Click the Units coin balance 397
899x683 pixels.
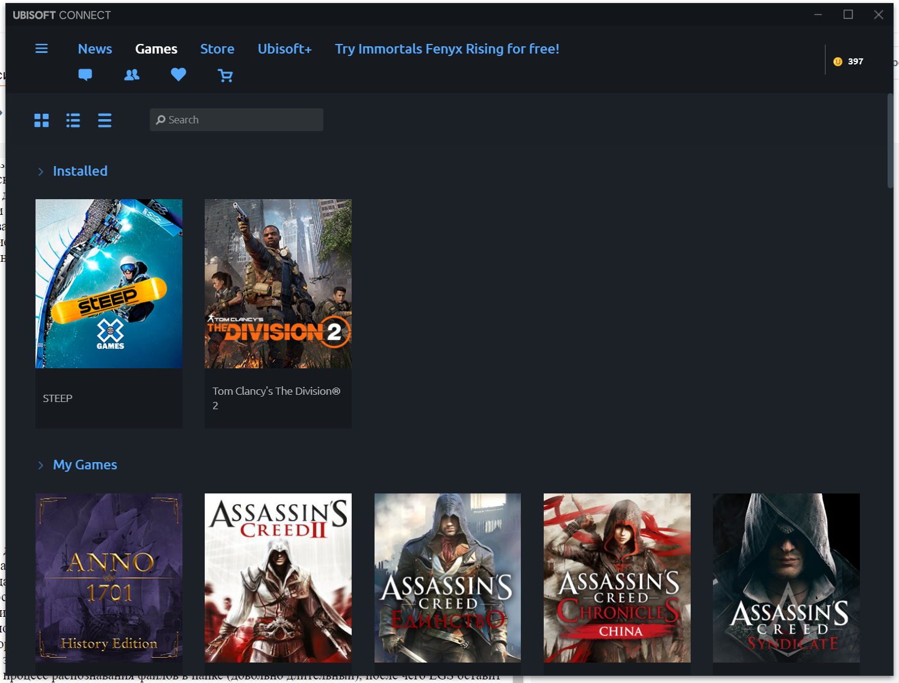click(x=848, y=61)
